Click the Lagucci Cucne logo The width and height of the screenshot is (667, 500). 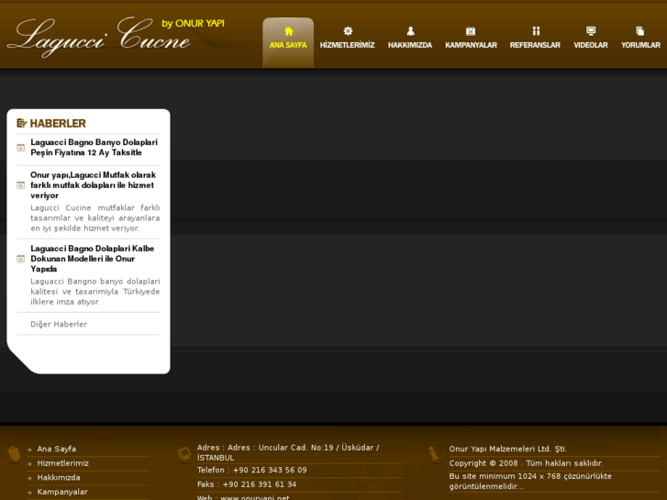tap(99, 38)
